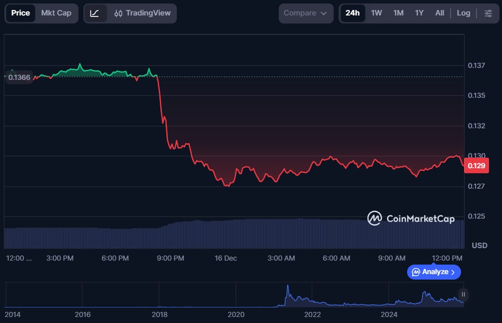Switch to TradingView candlestick chart
The height and width of the screenshot is (323, 502).
[x=142, y=13]
